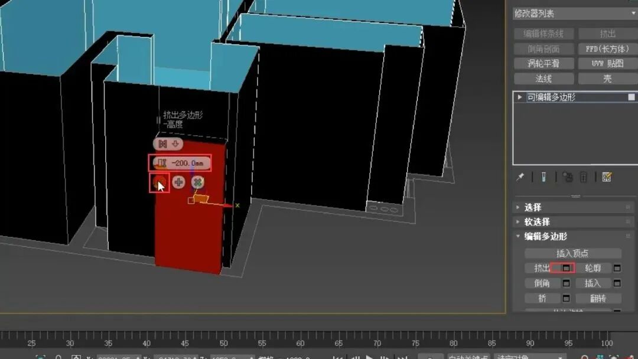Click the 插入 inset button
The image size is (638, 359).
pyautogui.click(x=593, y=283)
